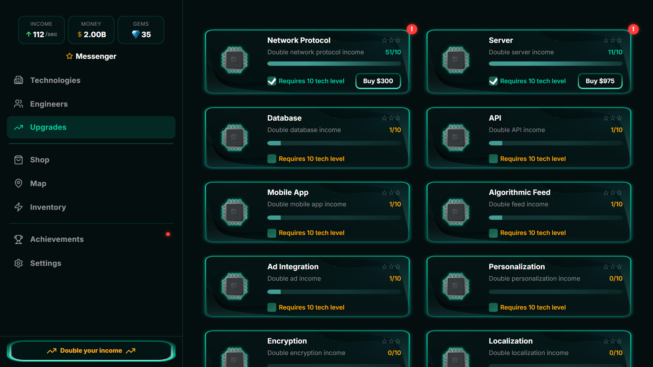Screen dimensions: 653x367
Task: Open the Shop bag icon
Action: [18, 160]
